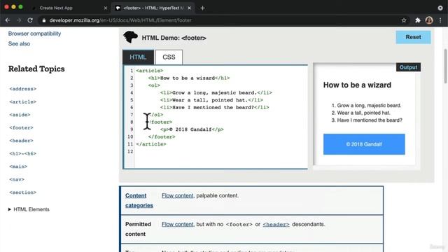Click the MDN dino logo in demo header
Image resolution: width=448 pixels, height=252 pixels.
[x=130, y=37]
